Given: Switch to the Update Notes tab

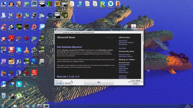Looking at the screenshot, I should [58, 32].
